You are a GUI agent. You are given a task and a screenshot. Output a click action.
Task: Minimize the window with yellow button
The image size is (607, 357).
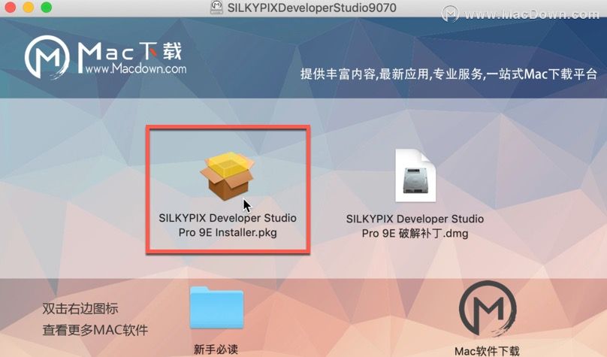29,8
